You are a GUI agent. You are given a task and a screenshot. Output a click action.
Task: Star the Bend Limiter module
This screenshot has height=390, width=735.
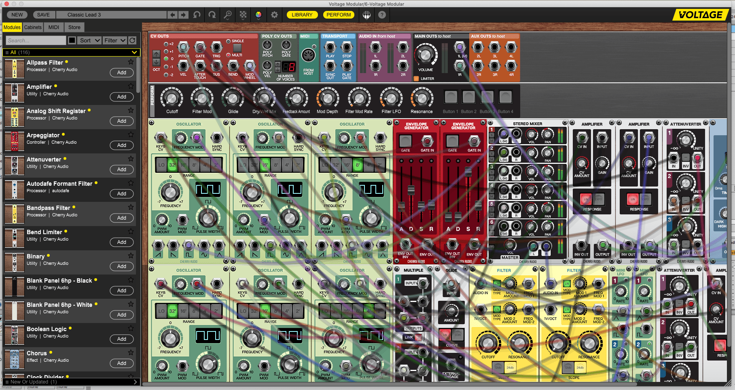(x=131, y=231)
